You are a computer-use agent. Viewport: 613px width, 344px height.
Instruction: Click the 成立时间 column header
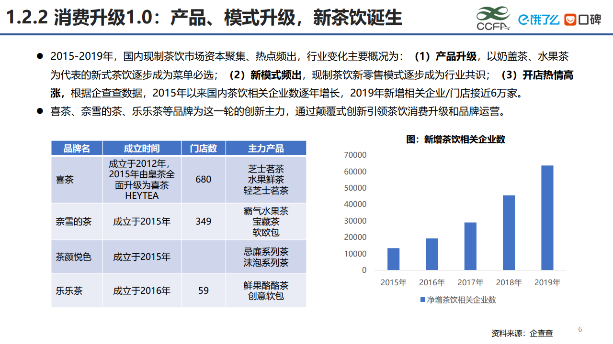(x=142, y=148)
